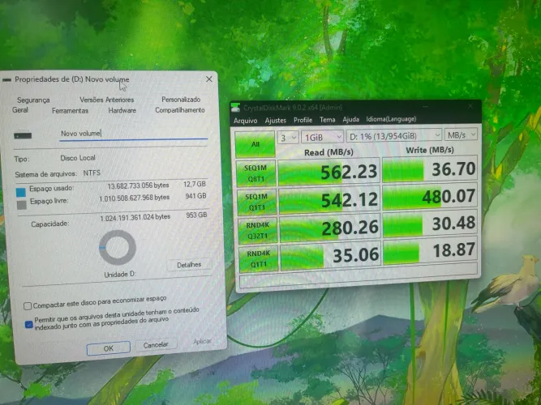Switch to the Ferramentas tab
The image size is (541, 405).
[70, 111]
